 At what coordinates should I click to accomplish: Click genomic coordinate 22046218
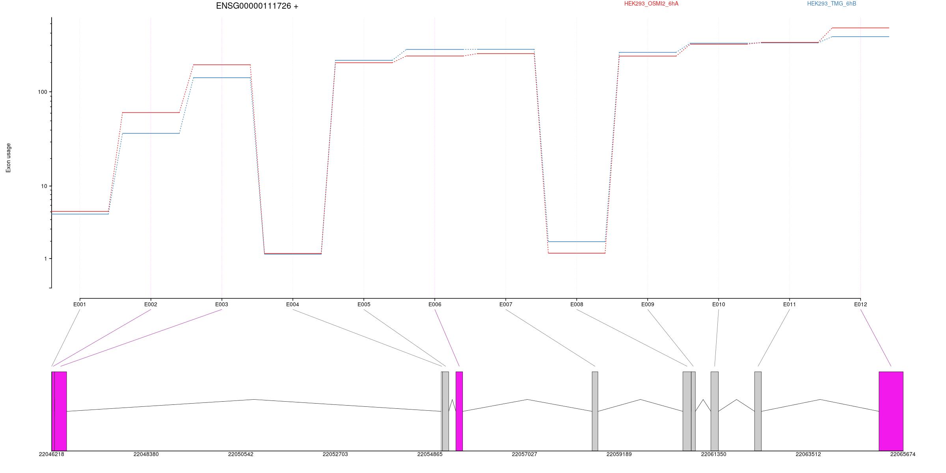click(x=52, y=454)
